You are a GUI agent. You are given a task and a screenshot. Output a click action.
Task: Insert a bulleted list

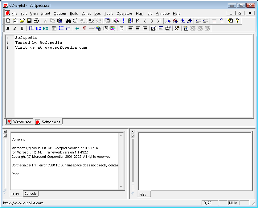(61, 28)
